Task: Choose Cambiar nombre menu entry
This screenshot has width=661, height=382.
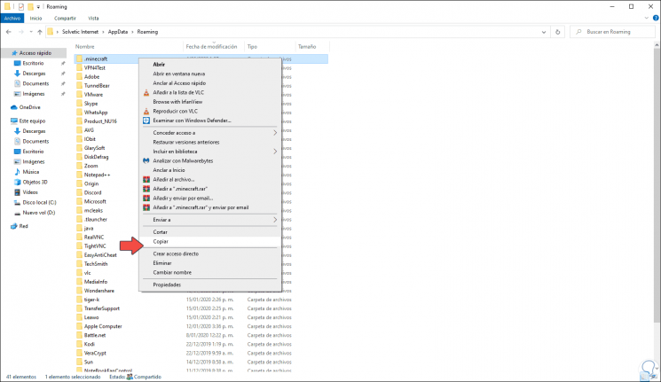Action: (x=172, y=272)
